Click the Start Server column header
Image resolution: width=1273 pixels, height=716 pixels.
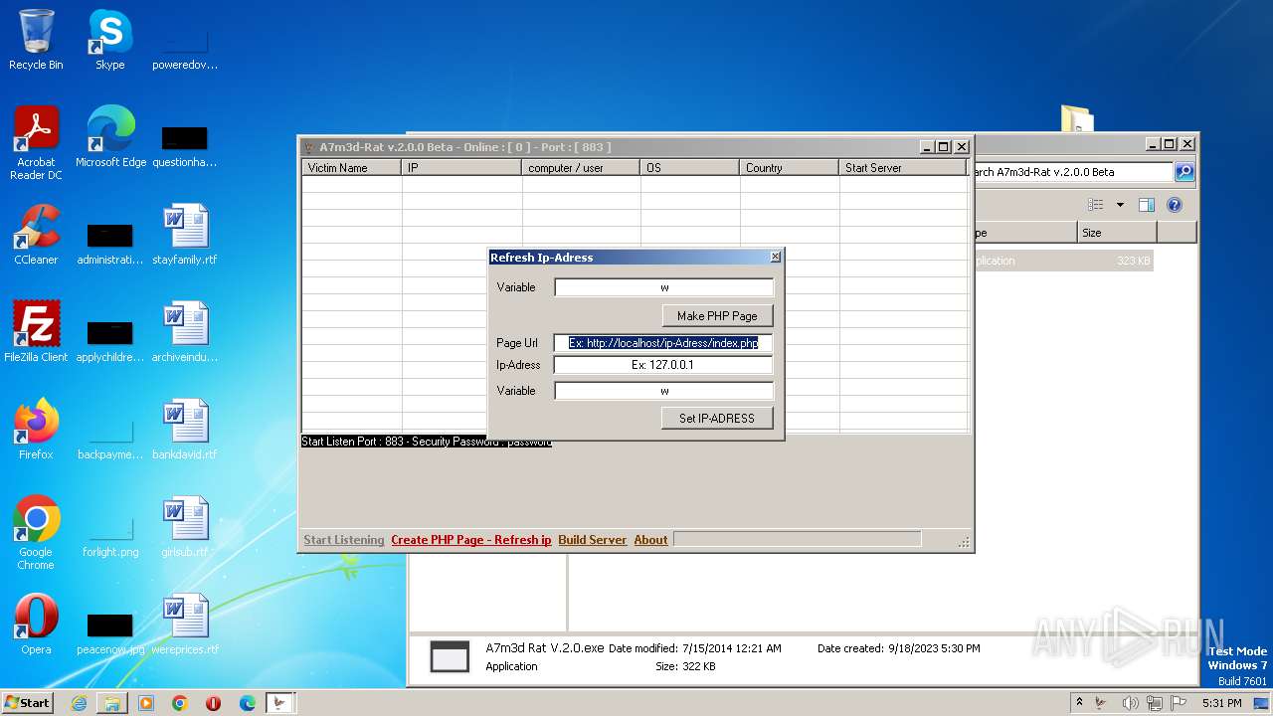click(x=902, y=168)
